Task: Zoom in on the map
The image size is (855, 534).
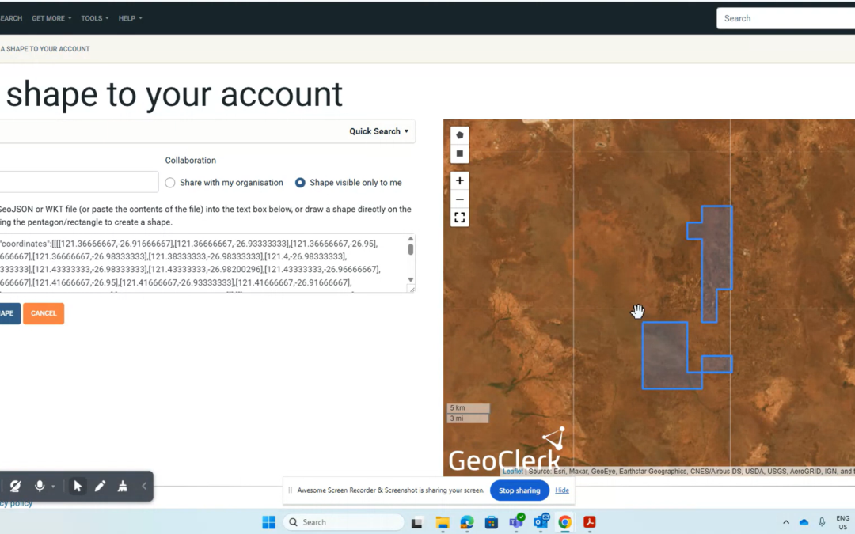Action: (x=460, y=180)
